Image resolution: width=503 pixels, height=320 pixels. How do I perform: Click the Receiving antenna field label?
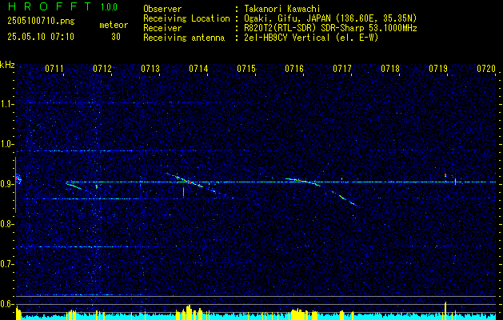(x=184, y=38)
